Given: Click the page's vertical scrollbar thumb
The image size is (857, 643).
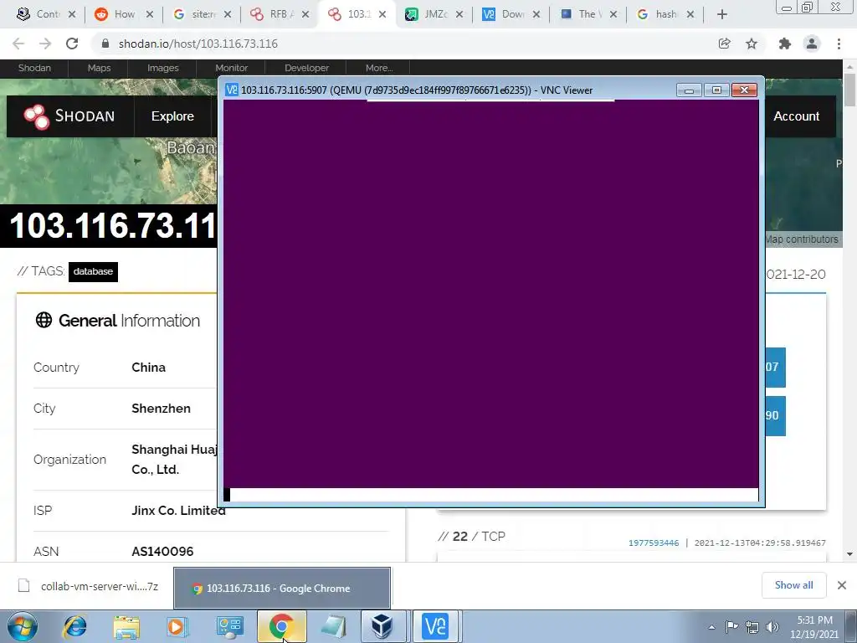Looking at the screenshot, I should tap(849, 90).
